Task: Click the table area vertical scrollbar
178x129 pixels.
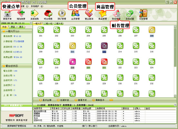Action: pyautogui.click(x=175, y=61)
